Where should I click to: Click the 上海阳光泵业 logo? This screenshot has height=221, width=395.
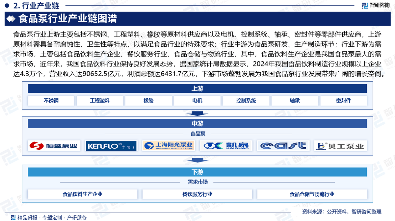(168, 146)
